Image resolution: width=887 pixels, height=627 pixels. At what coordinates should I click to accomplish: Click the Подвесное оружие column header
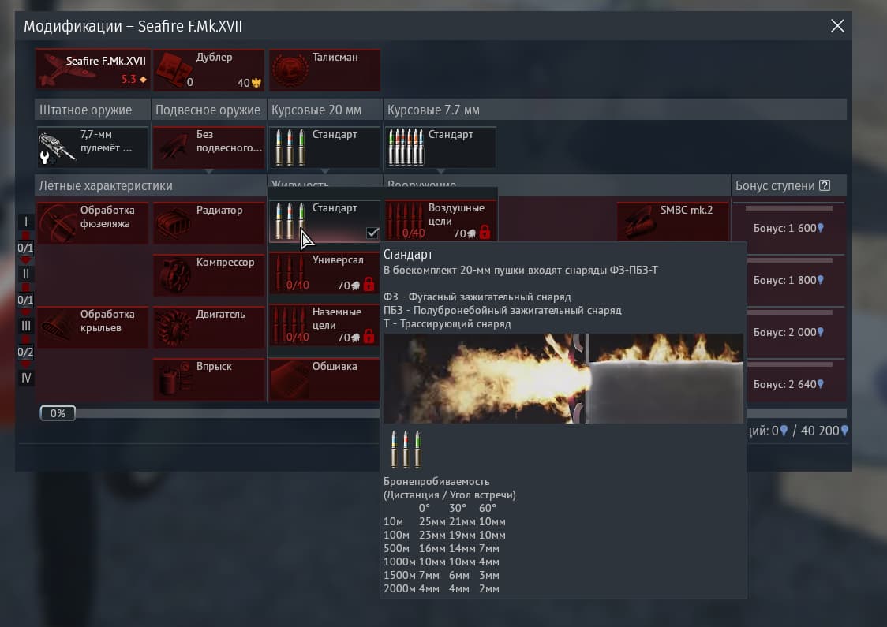click(208, 110)
